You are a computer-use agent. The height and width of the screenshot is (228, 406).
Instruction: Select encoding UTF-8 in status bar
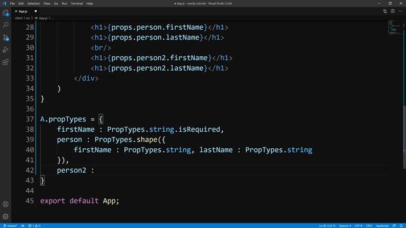[358, 225]
